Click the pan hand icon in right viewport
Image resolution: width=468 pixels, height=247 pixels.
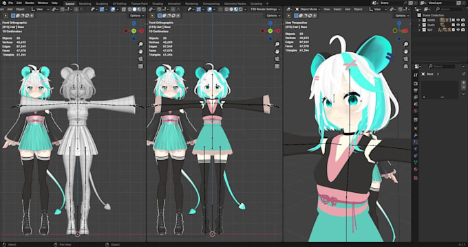coord(405,51)
